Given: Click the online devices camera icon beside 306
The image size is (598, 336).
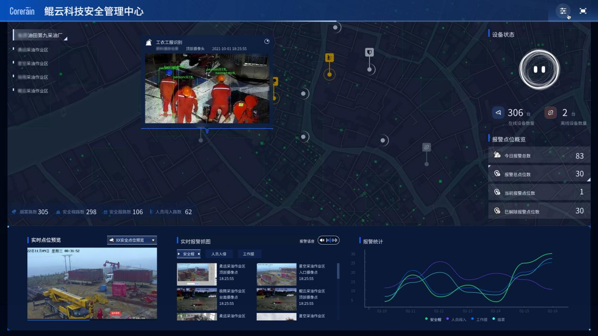Looking at the screenshot, I should pyautogui.click(x=498, y=113).
